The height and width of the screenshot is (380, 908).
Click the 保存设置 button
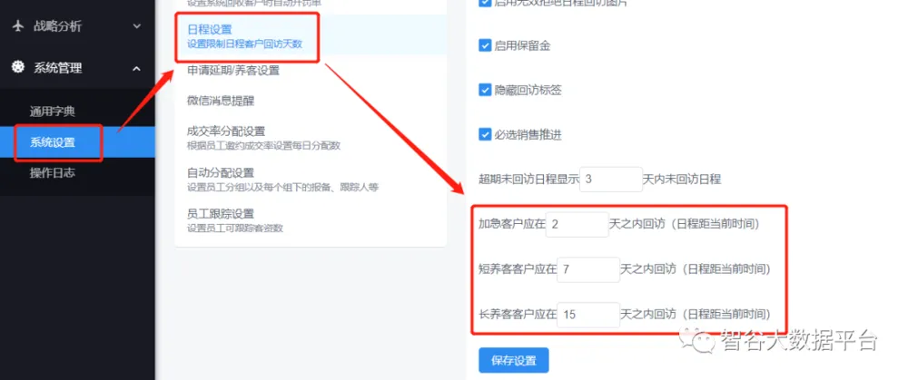pos(514,360)
